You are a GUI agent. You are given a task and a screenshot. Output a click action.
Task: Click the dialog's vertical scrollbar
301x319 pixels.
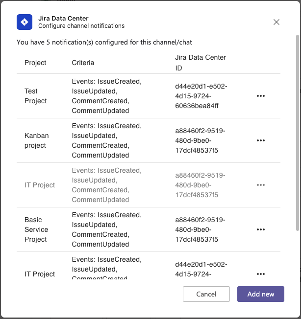298,133
